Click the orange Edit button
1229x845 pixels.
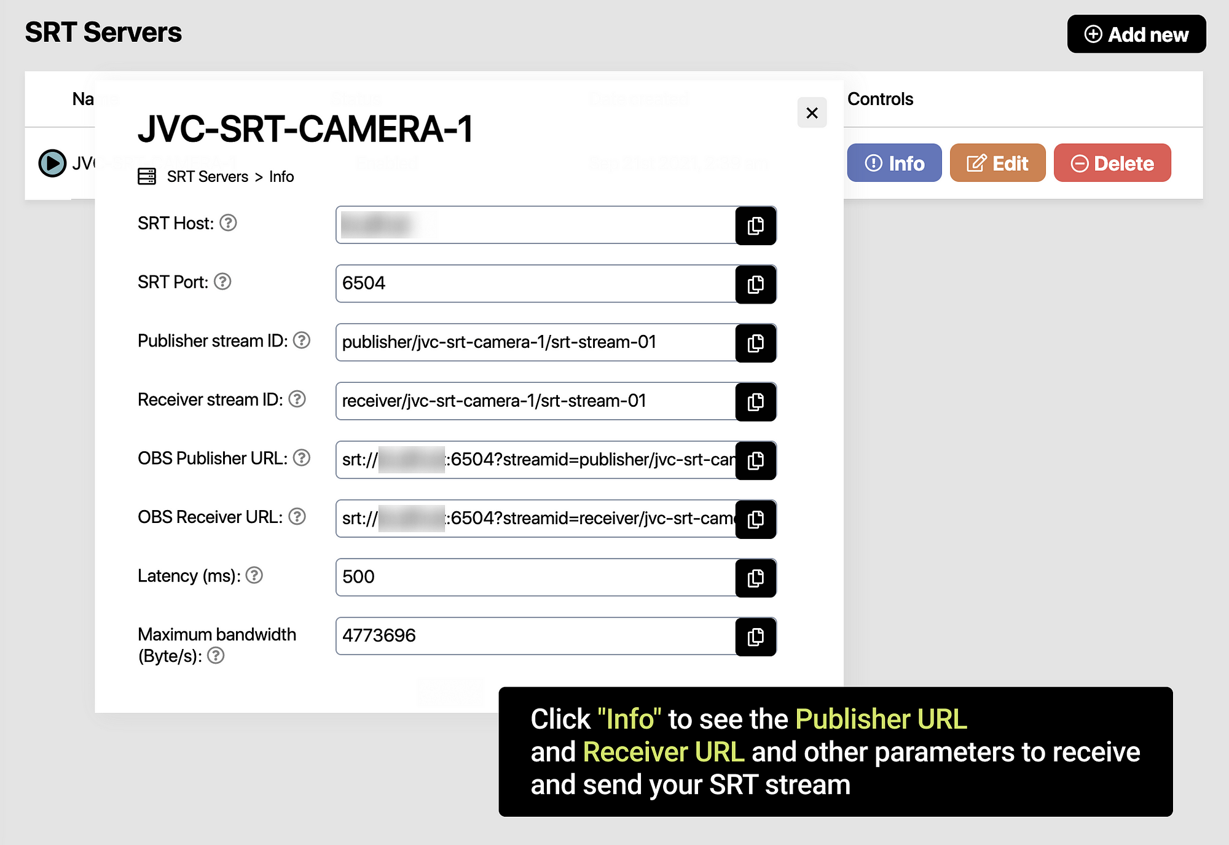997,163
